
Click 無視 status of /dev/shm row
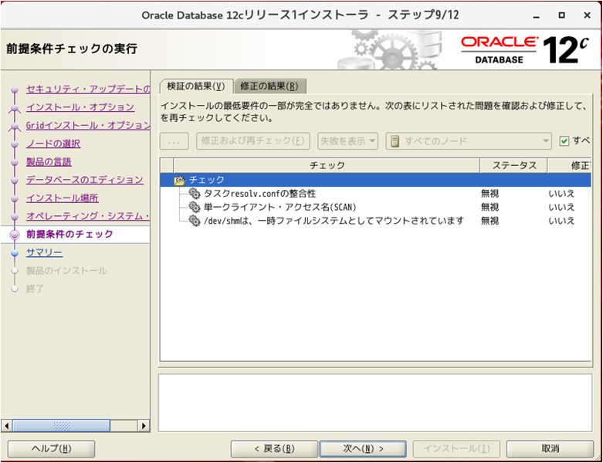coord(490,221)
